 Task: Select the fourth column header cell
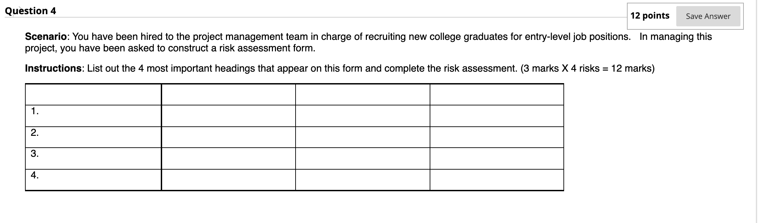(497, 95)
